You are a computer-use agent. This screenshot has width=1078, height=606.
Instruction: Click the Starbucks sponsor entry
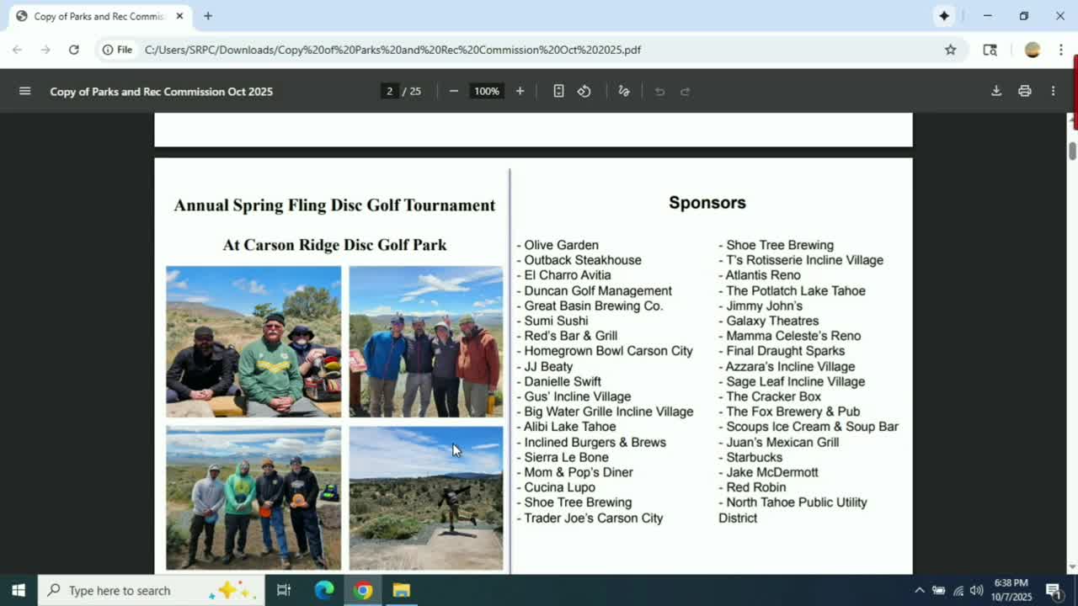pyautogui.click(x=750, y=457)
